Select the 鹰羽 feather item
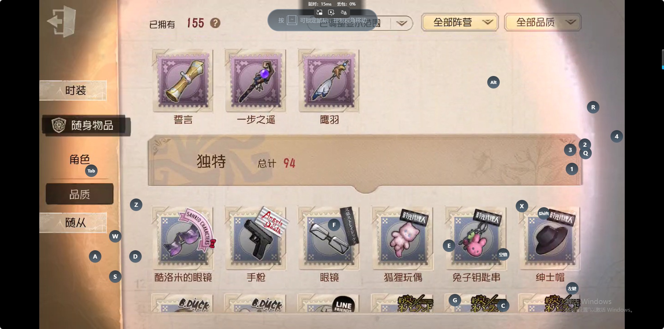 (329, 81)
